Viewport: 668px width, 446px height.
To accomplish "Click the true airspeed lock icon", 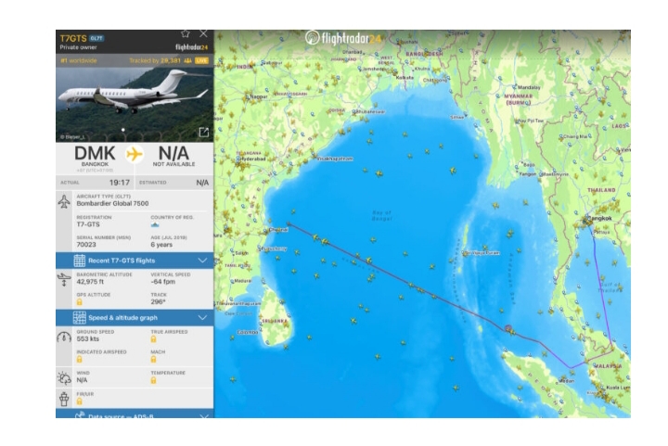I will (153, 339).
